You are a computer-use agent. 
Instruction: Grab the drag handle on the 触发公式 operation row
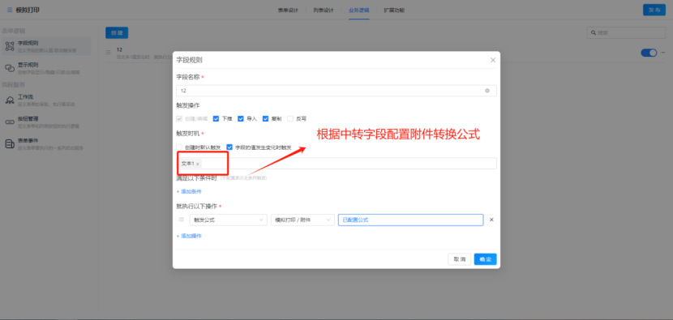(181, 220)
